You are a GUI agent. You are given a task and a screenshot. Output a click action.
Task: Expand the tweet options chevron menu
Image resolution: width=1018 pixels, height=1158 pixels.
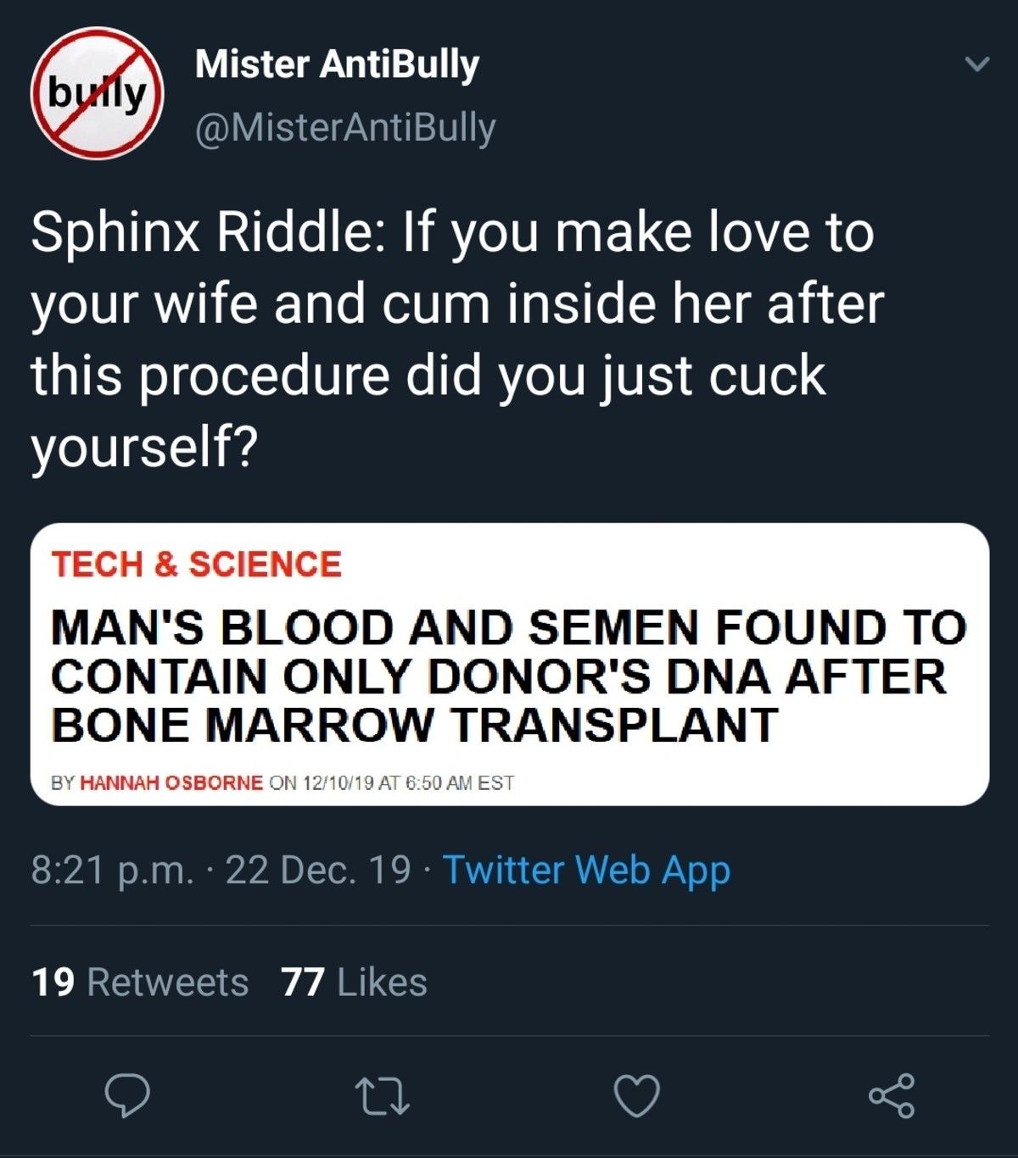point(977,64)
